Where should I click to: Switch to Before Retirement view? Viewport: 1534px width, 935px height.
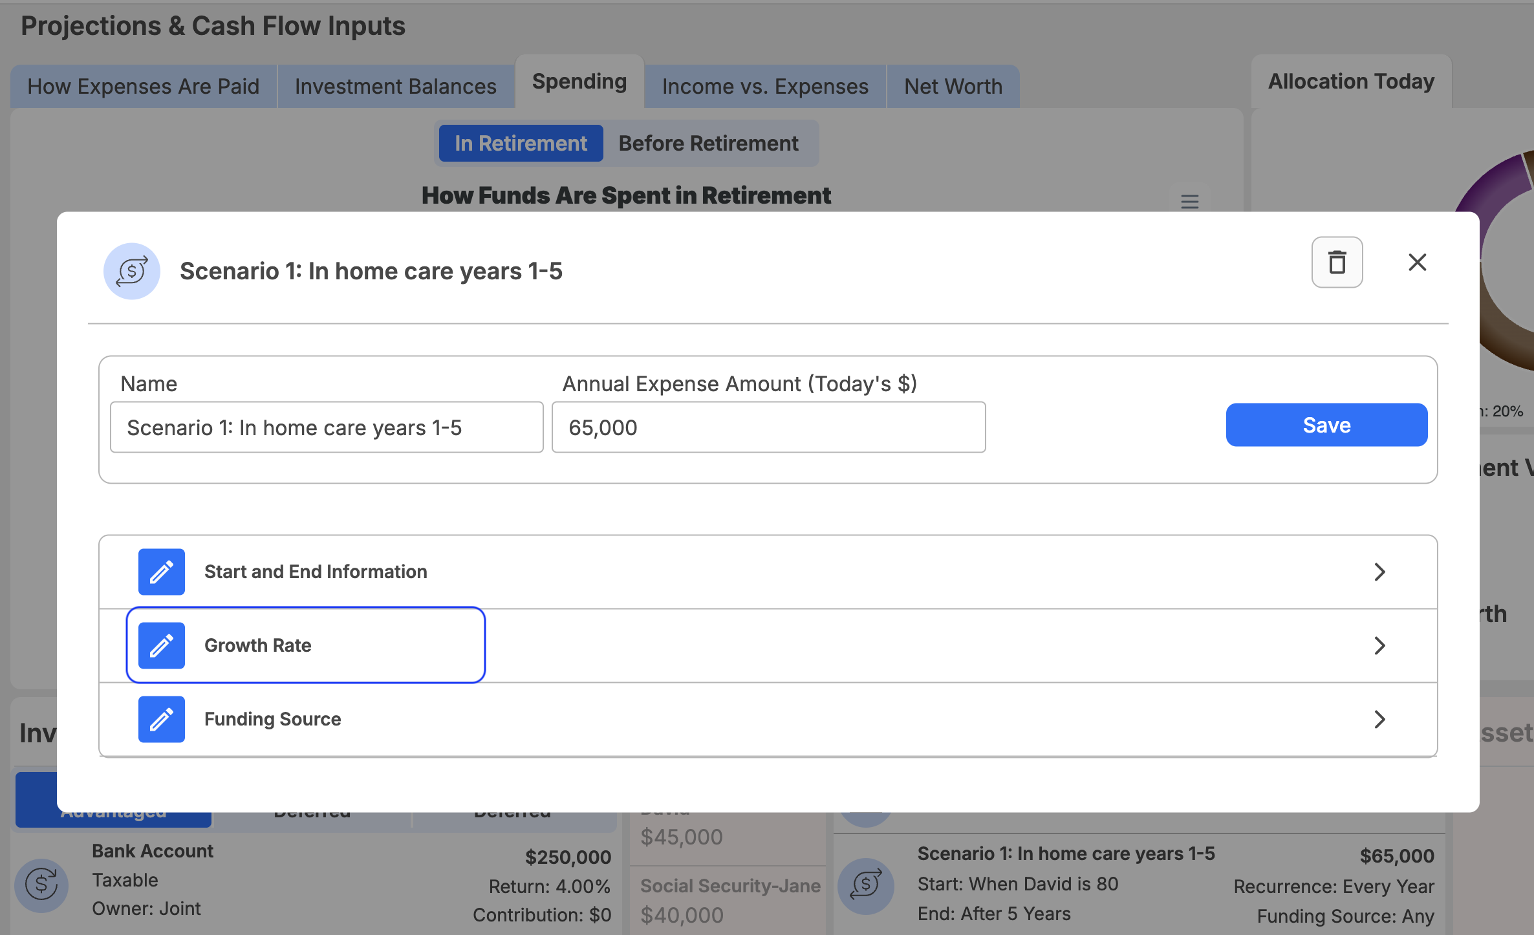tap(709, 144)
